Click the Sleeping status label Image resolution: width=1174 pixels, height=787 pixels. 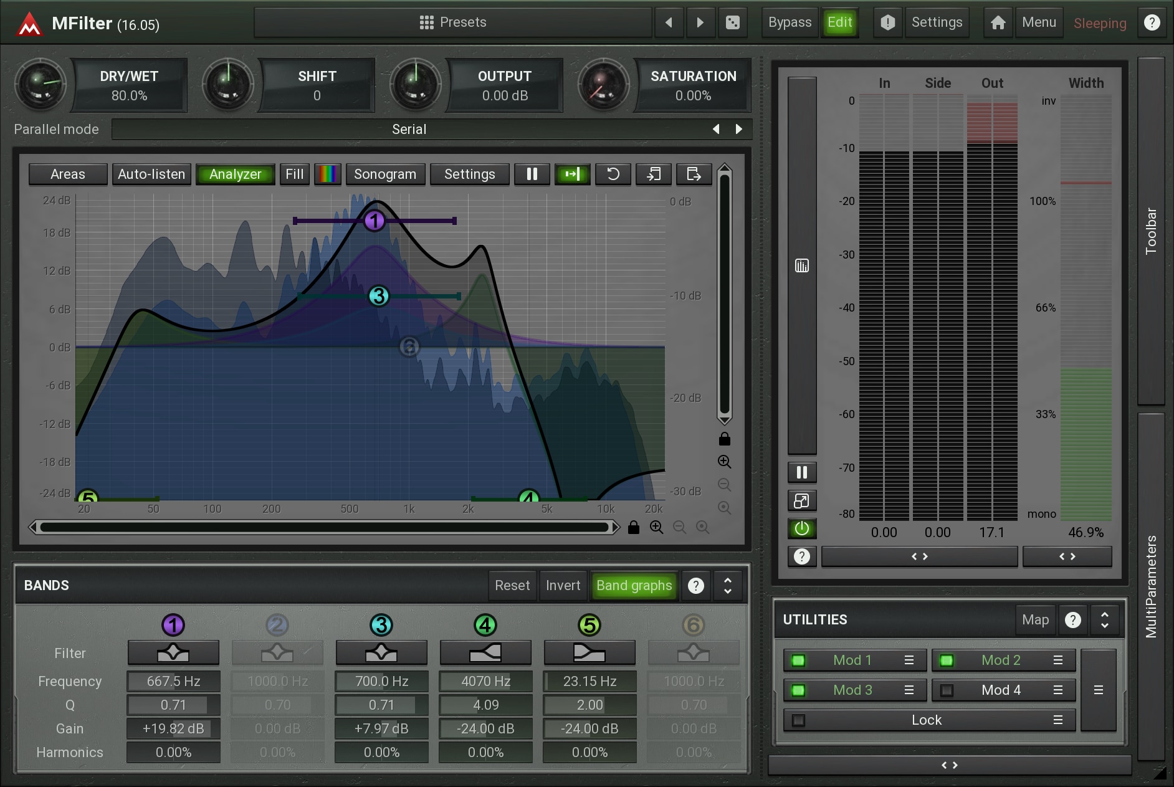click(1100, 24)
